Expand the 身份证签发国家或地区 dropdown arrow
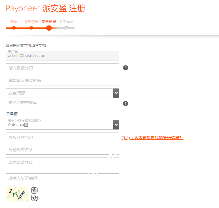The height and width of the screenshot is (208, 219). pyautogui.click(x=116, y=125)
